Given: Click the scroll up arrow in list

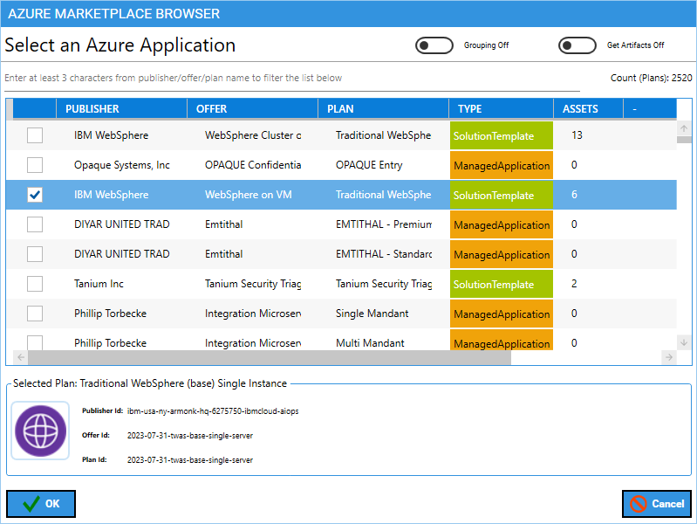Looking at the screenshot, I should (x=684, y=128).
